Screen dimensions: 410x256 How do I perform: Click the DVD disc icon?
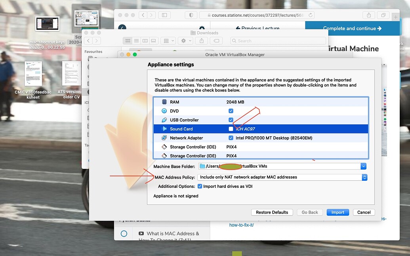tap(164, 111)
